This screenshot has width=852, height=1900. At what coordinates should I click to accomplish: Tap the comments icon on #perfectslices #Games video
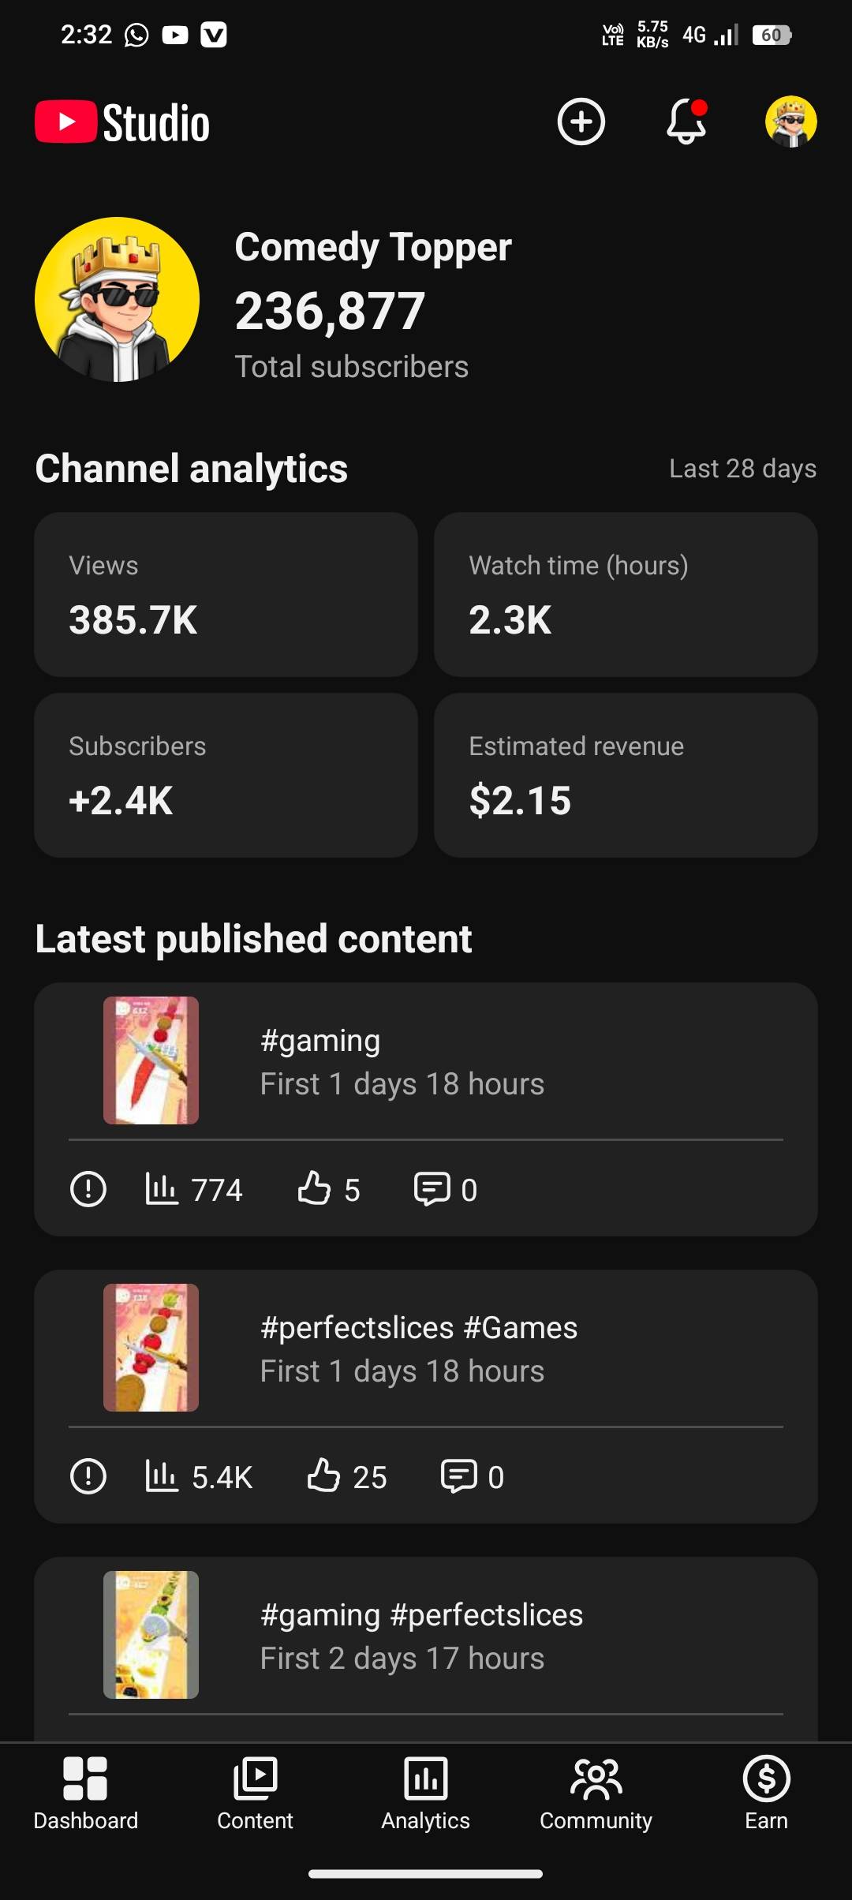click(458, 1476)
